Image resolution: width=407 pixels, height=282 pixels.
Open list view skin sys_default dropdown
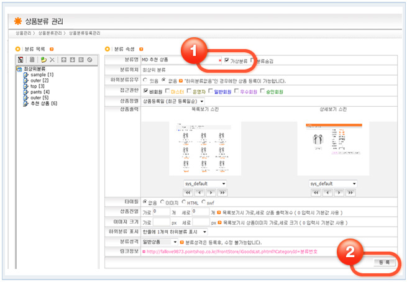coord(205,184)
